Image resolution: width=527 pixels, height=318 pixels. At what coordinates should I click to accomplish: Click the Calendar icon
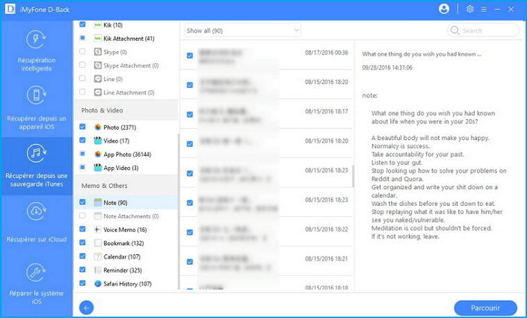click(98, 256)
